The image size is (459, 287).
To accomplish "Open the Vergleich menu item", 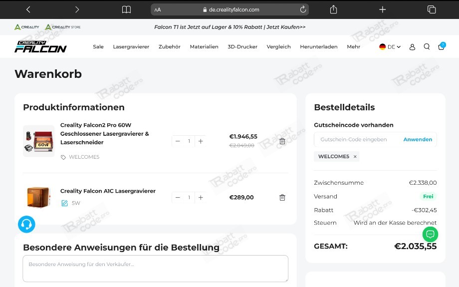I will point(279,46).
